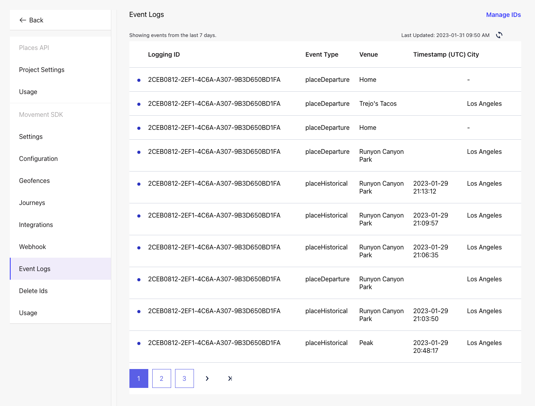This screenshot has height=406, width=535.
Task: Click the refresh icon beside Last Updated
Action: [x=499, y=35]
